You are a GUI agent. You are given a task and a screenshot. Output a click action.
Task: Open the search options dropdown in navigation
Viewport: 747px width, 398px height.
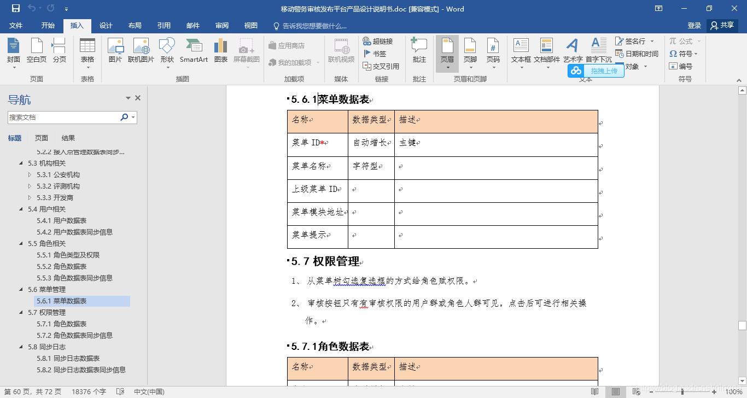133,118
